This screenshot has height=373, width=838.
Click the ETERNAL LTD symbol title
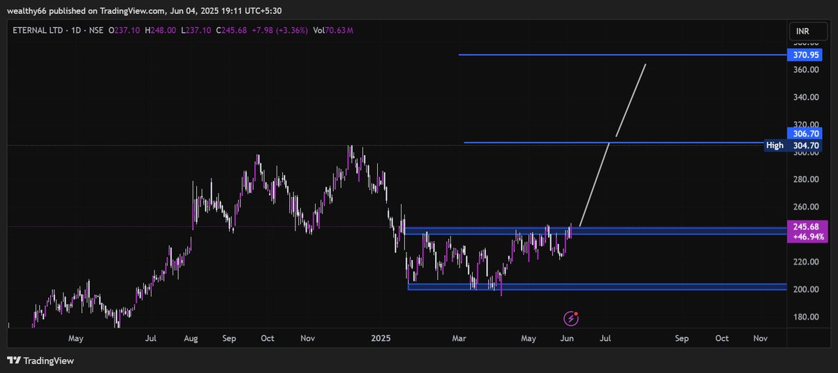(x=39, y=30)
